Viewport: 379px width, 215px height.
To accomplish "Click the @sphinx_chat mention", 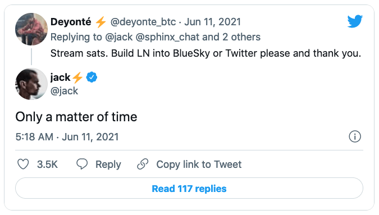I will [167, 37].
